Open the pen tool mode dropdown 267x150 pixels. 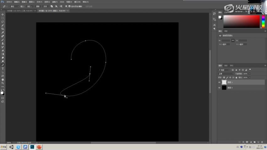point(14,6)
